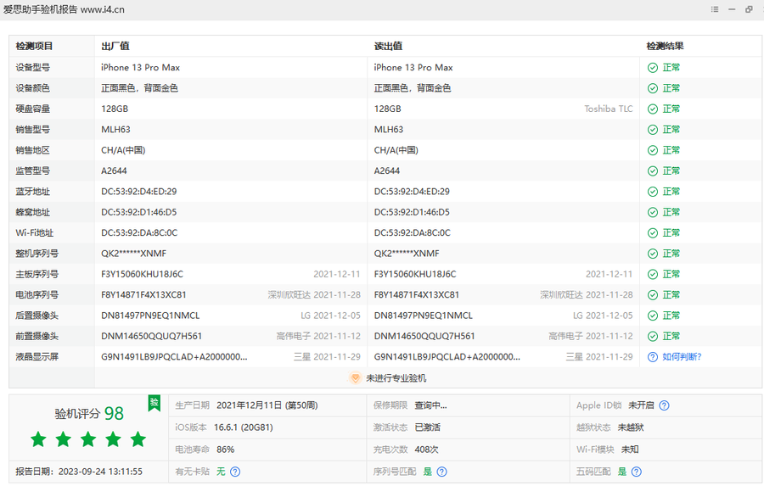Click the help icon next to 五码匹配 是
The image size is (764, 486).
[637, 472]
